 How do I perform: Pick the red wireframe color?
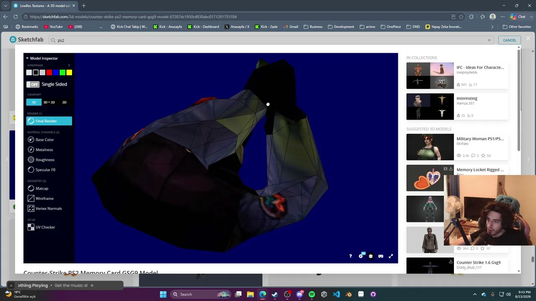(x=49, y=73)
